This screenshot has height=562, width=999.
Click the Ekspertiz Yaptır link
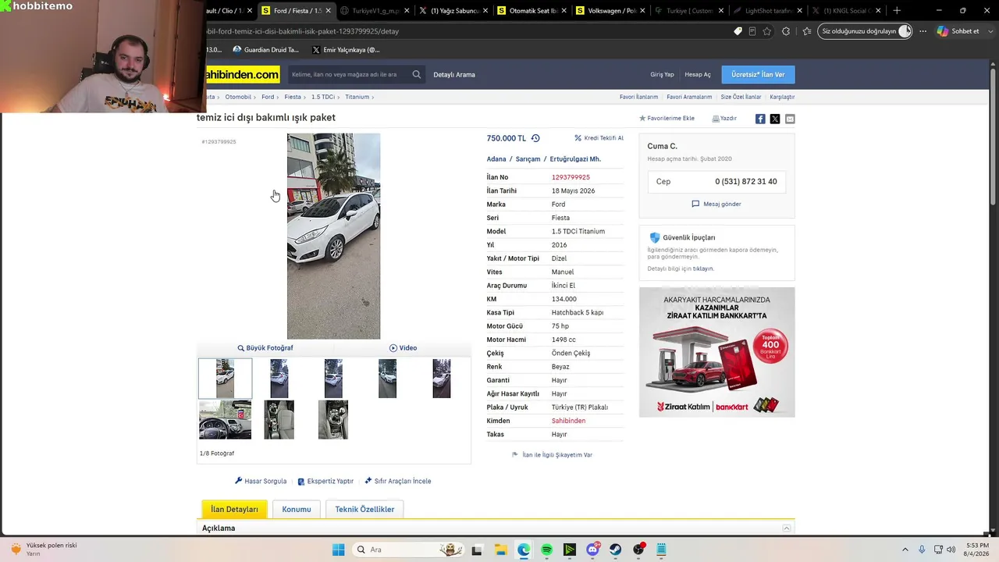click(325, 481)
